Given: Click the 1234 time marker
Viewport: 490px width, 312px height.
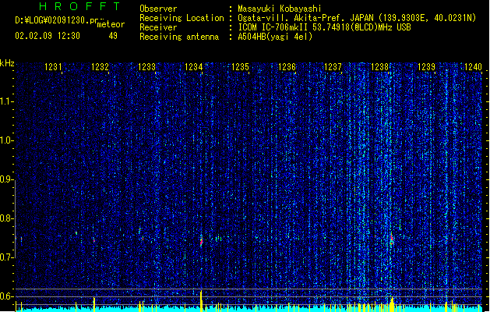Looking at the screenshot, I should point(193,67).
